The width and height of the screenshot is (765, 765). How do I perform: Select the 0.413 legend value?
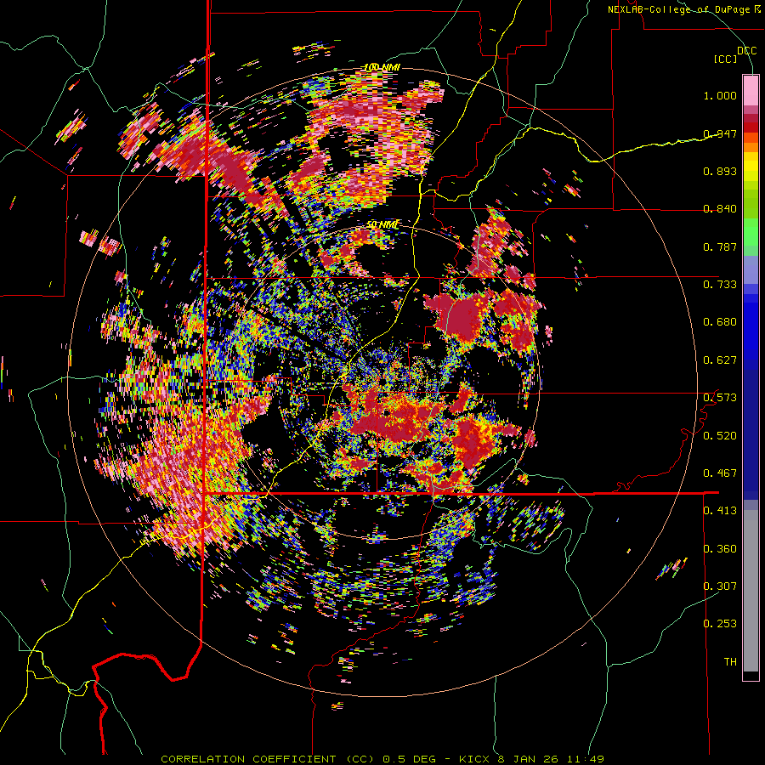(720, 511)
